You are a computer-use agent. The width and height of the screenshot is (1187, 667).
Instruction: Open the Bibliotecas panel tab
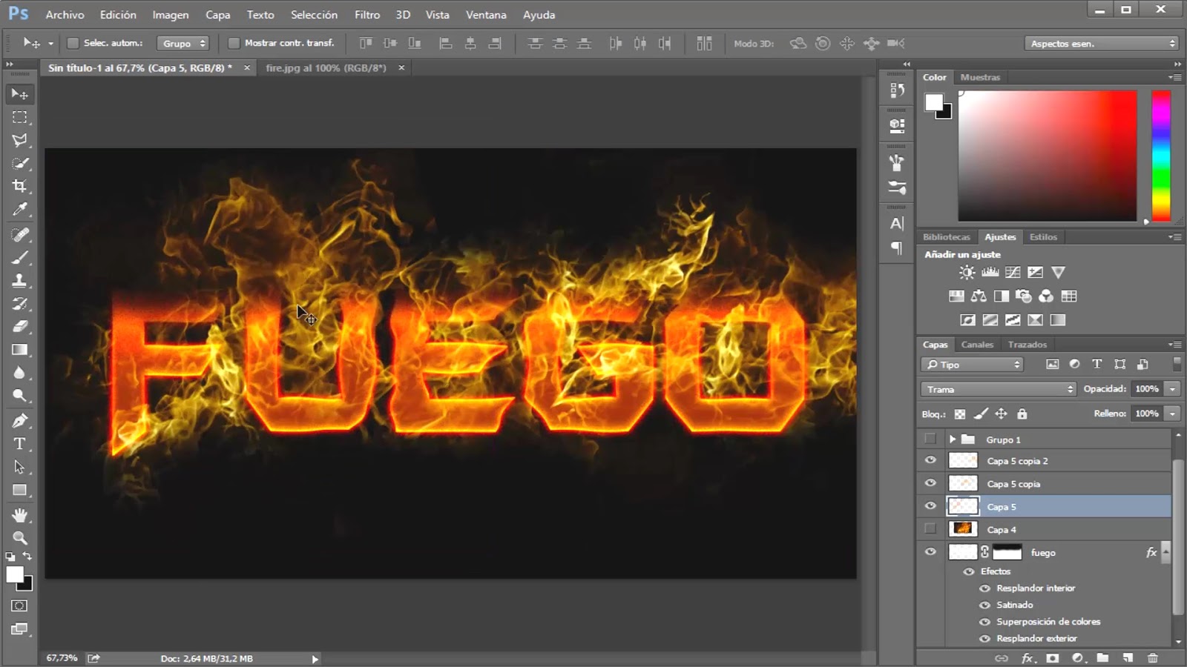coord(947,237)
